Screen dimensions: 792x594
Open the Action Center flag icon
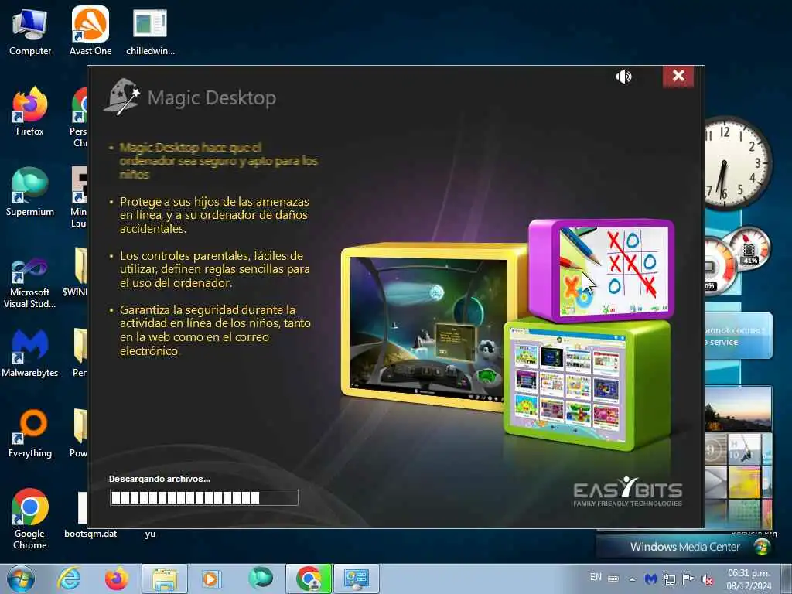[688, 579]
